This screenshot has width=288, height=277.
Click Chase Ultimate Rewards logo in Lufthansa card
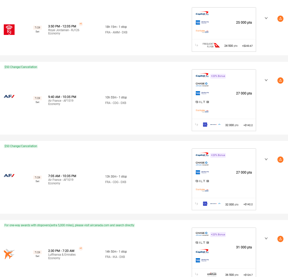202,234
